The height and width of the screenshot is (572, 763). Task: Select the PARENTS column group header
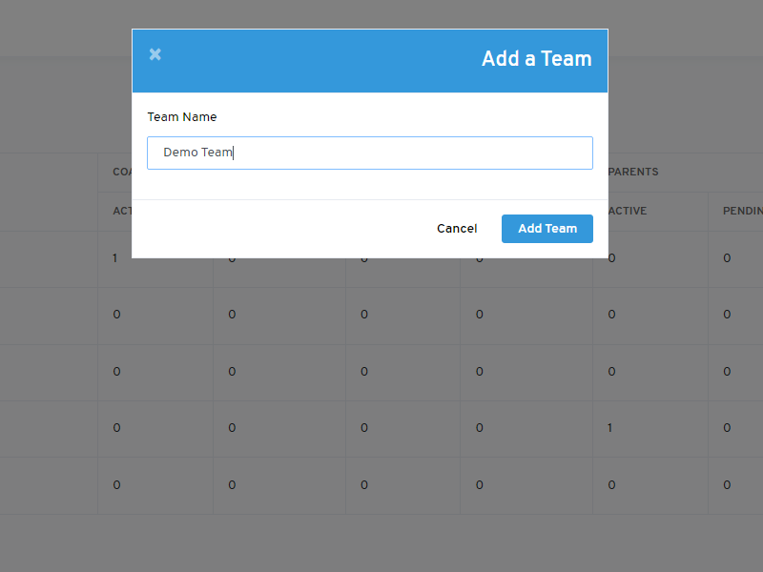pos(633,173)
